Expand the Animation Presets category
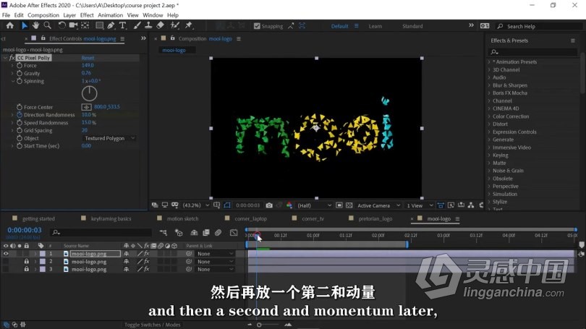The width and height of the screenshot is (586, 329). pyautogui.click(x=489, y=62)
